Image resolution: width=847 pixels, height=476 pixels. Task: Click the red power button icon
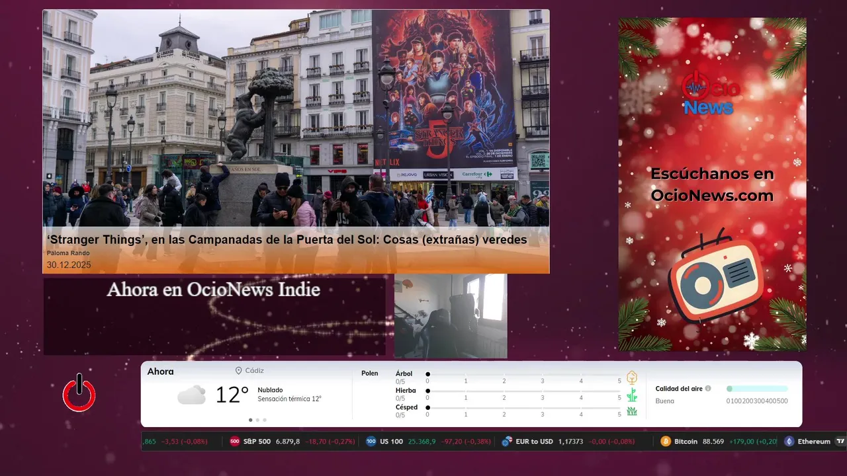pos(79,393)
